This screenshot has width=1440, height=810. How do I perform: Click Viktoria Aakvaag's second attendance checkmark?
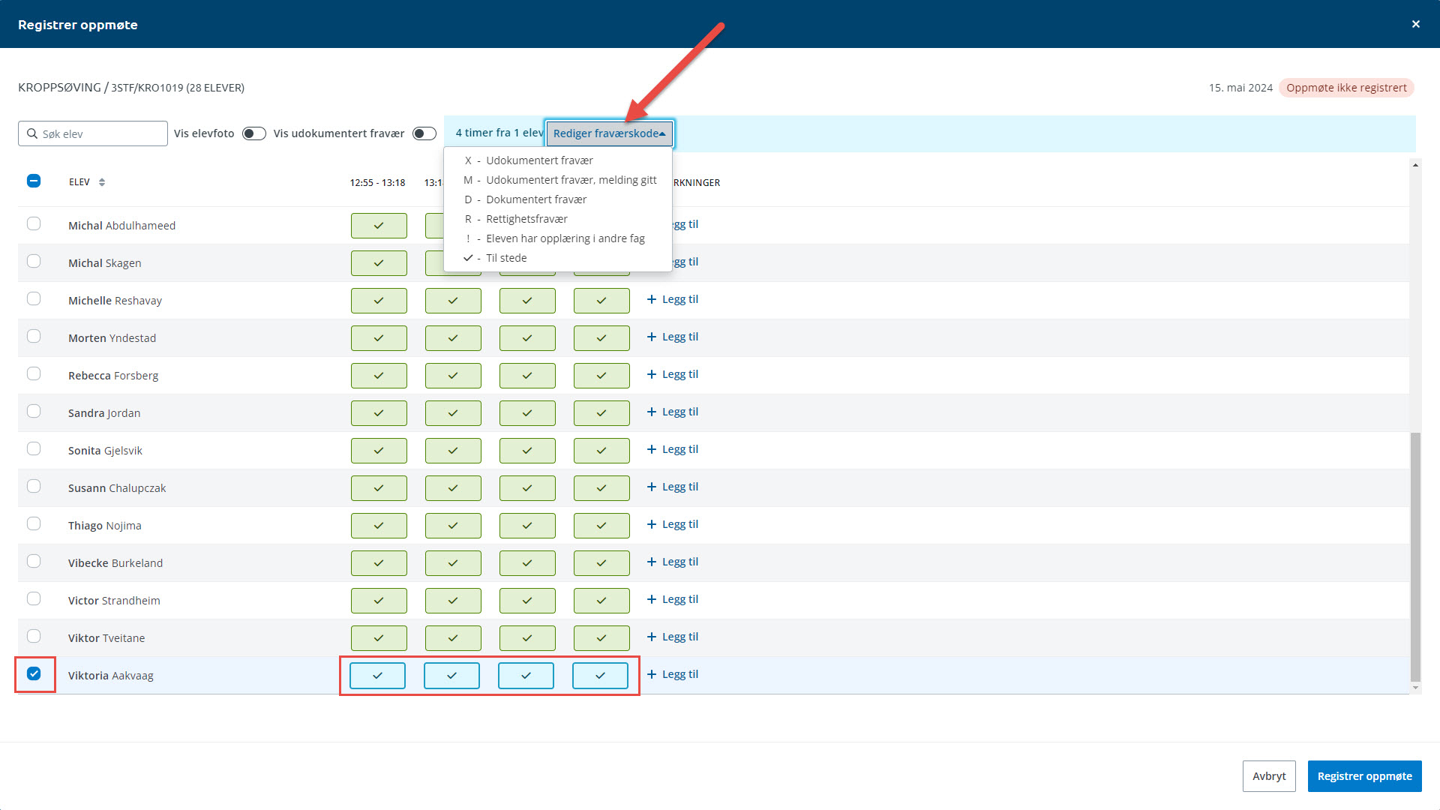pyautogui.click(x=451, y=676)
